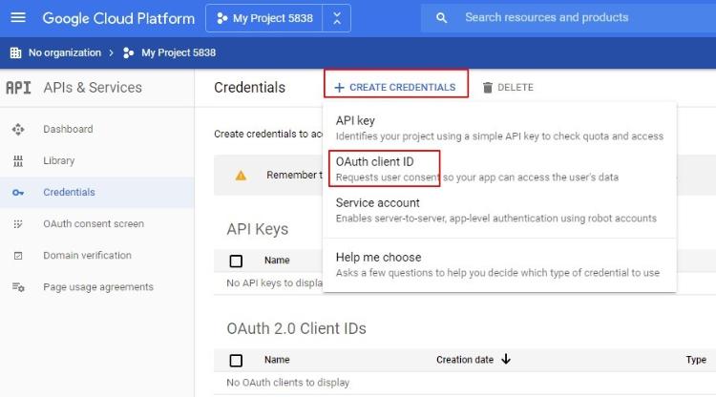Image resolution: width=716 pixels, height=397 pixels.
Task: Open the No organization breadcrumb
Action: pyautogui.click(x=64, y=52)
